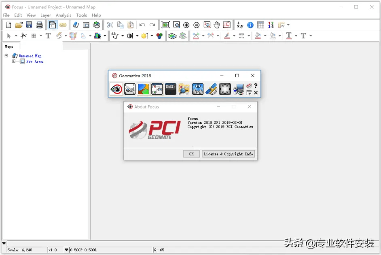Click the mountain eye viewer icon in Geomatica
This screenshot has width=381, height=255.
click(198, 89)
